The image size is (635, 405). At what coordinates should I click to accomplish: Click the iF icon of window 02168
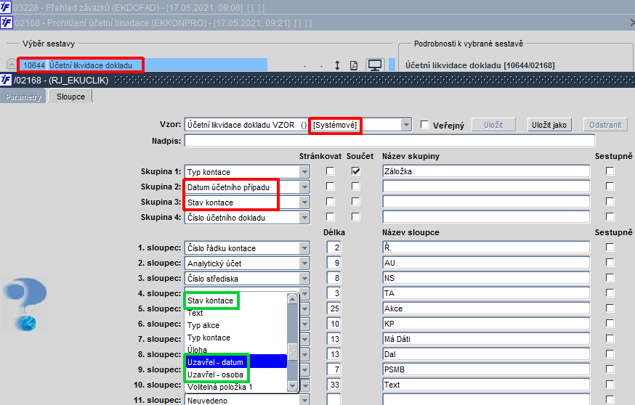click(7, 22)
